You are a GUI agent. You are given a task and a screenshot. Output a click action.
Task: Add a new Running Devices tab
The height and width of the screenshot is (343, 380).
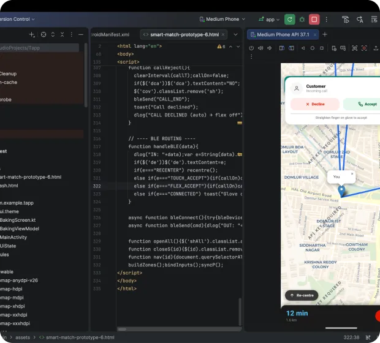point(325,34)
